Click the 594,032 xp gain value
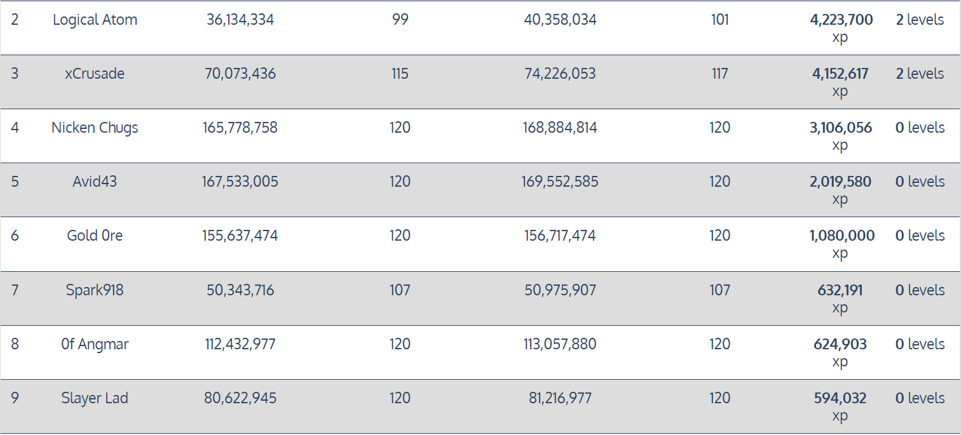The height and width of the screenshot is (435, 961). click(840, 398)
